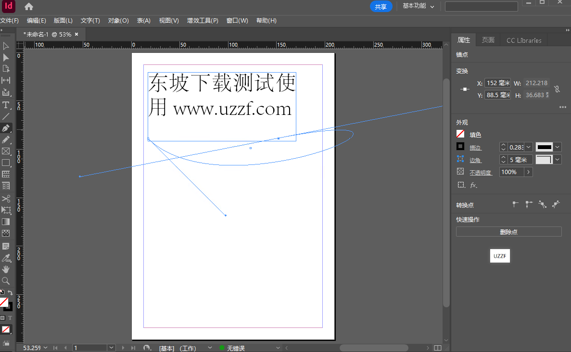Select the Type tool

(6, 105)
